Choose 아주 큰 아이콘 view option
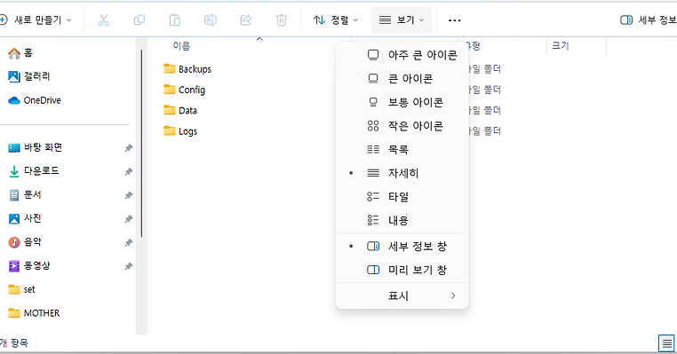 pyautogui.click(x=402, y=55)
